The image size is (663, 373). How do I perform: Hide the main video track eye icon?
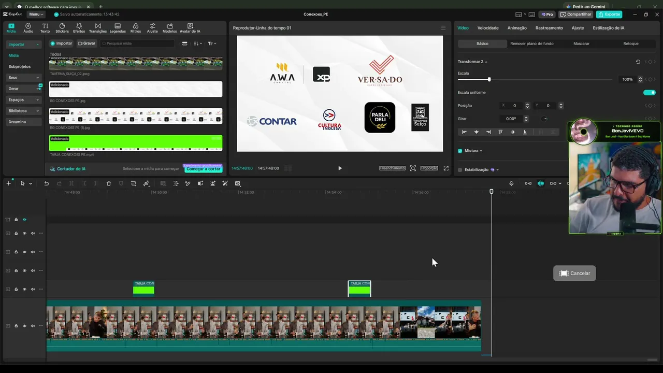[24, 326]
